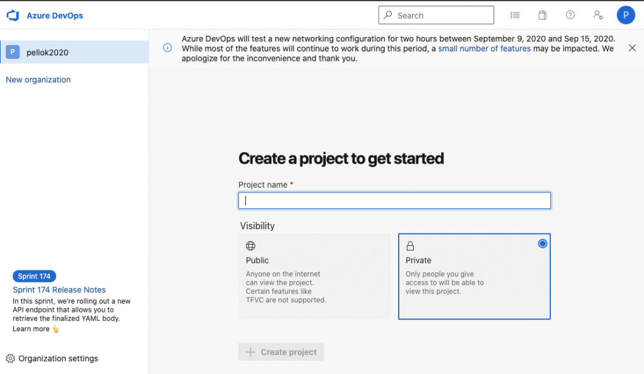Click the Sprint 174 badge

(34, 276)
